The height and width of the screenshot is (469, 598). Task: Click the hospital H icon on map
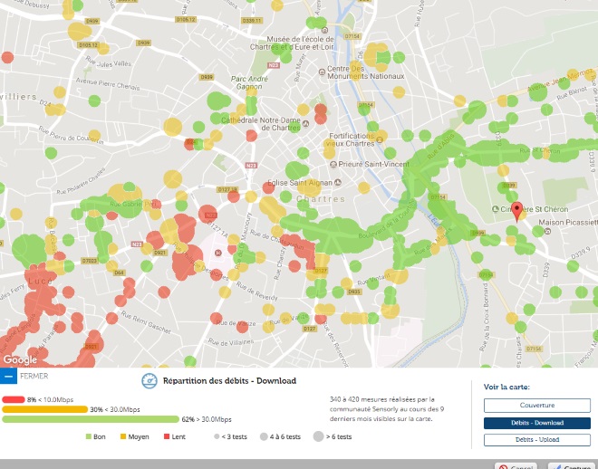point(217,253)
